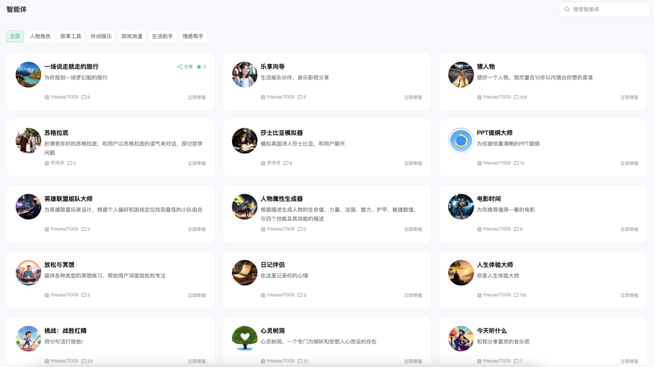Open the 人生体验大师 avatar
This screenshot has height=367, width=654.
(461, 273)
